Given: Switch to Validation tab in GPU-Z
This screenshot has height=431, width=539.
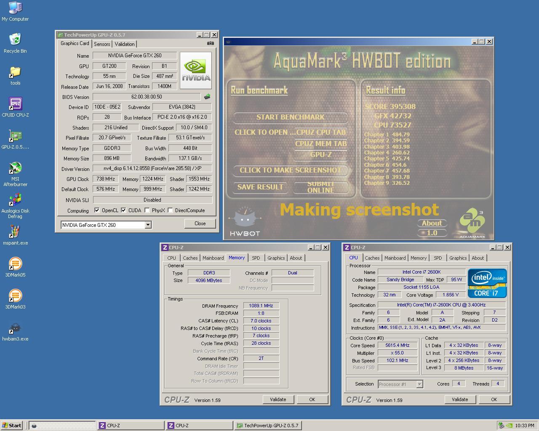Looking at the screenshot, I should [x=125, y=44].
